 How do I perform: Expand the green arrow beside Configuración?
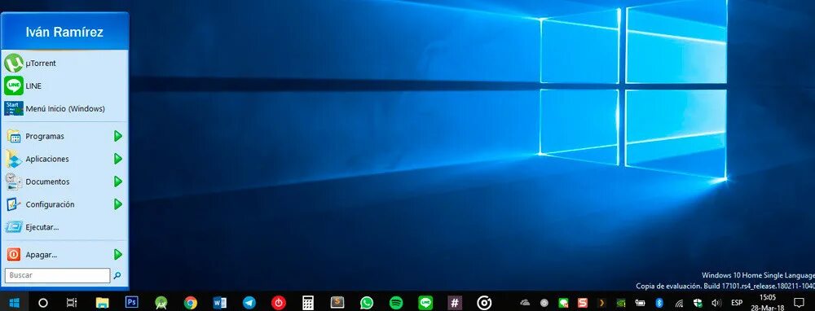coord(118,204)
